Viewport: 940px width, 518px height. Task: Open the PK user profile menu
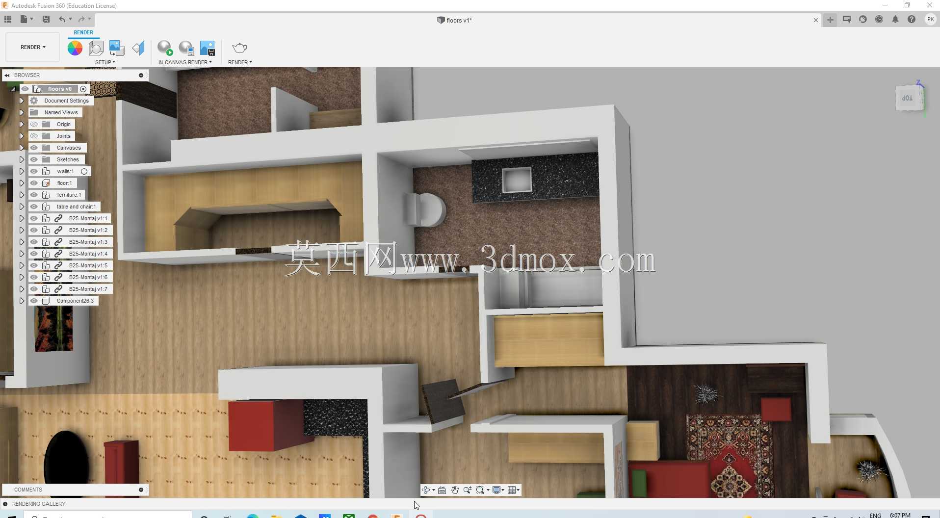pyautogui.click(x=930, y=20)
